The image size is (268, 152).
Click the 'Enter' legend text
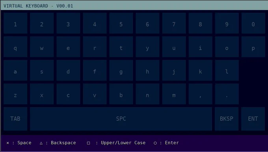point(172,143)
